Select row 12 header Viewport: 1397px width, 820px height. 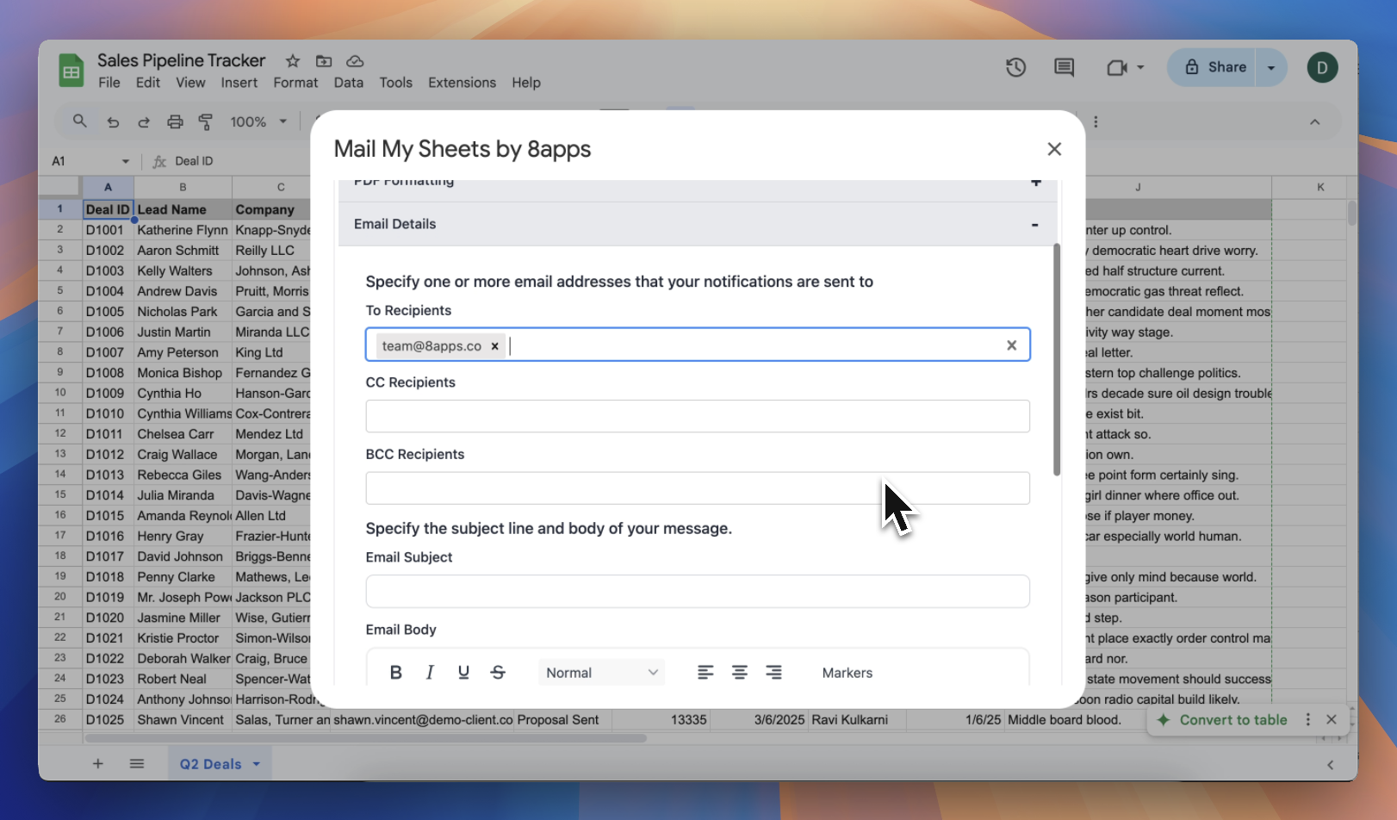[60, 434]
